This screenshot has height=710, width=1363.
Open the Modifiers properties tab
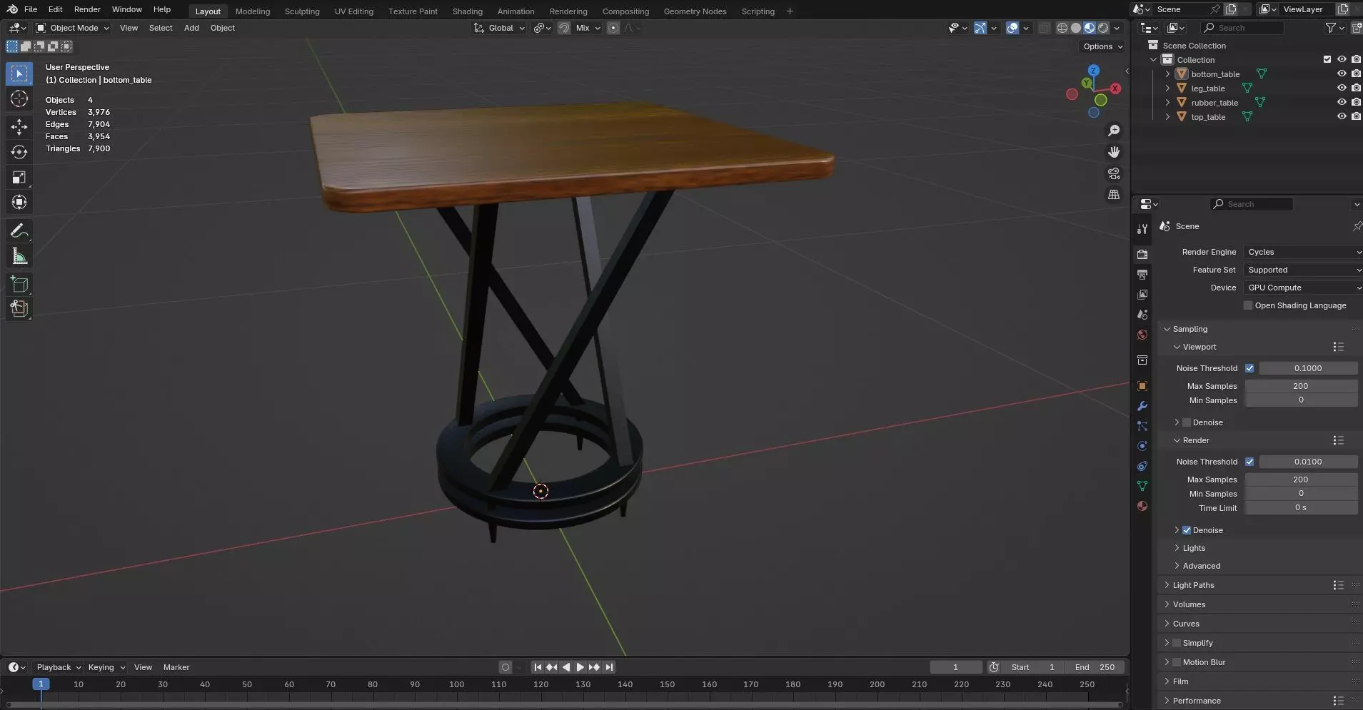click(x=1142, y=406)
